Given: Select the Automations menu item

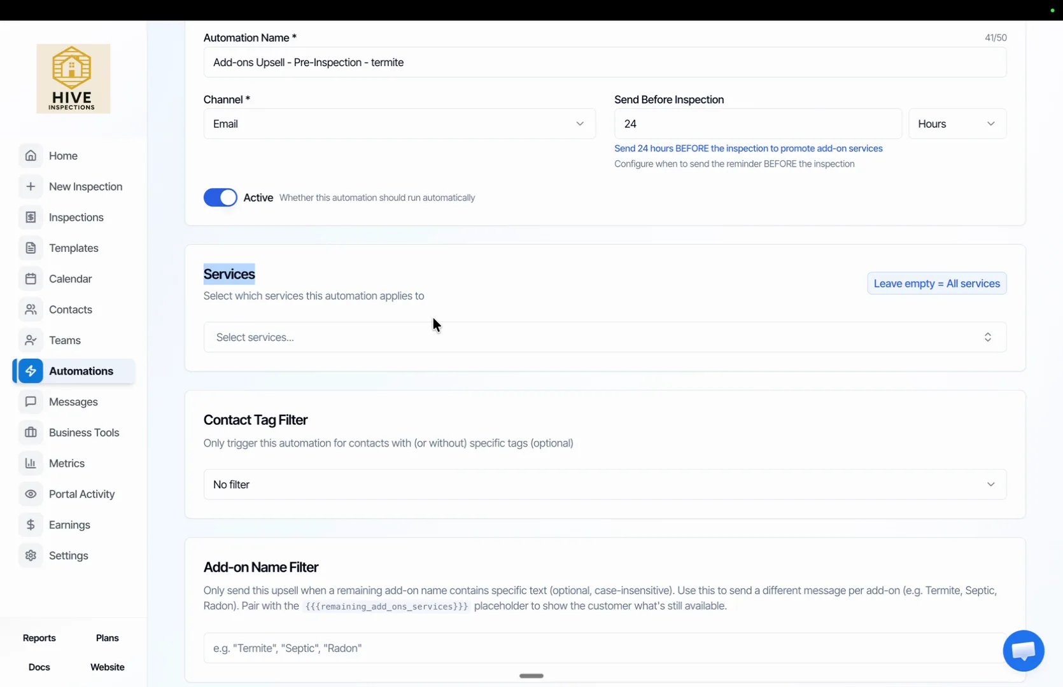Looking at the screenshot, I should point(74,371).
